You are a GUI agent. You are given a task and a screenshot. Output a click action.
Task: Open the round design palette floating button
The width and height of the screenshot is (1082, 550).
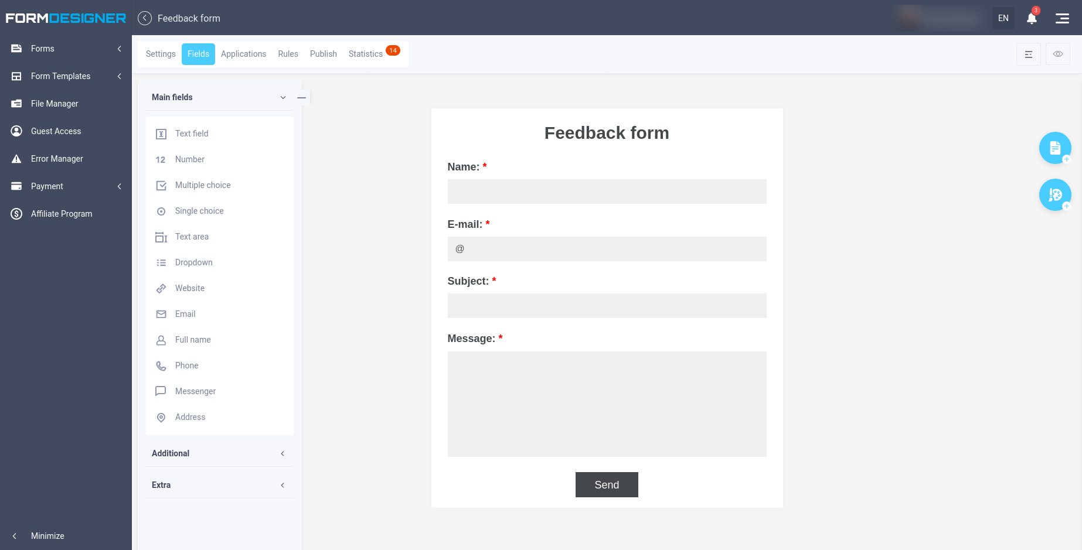(1054, 194)
